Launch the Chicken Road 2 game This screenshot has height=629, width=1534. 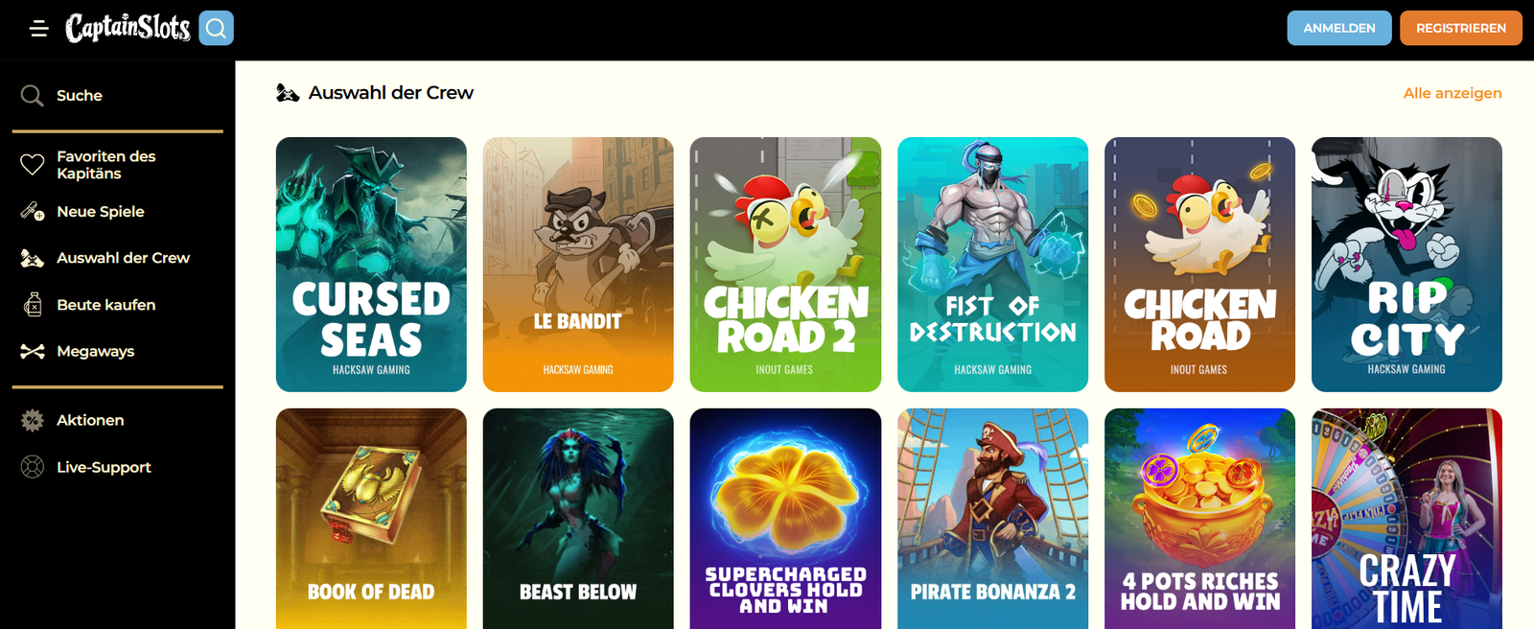[785, 265]
